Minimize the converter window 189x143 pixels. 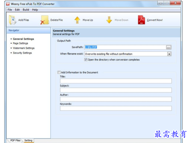[x=160, y=3]
